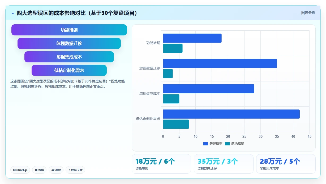Select the 低估定制化需求 funnel stage
This screenshot has height=184, width=326.
click(69, 70)
